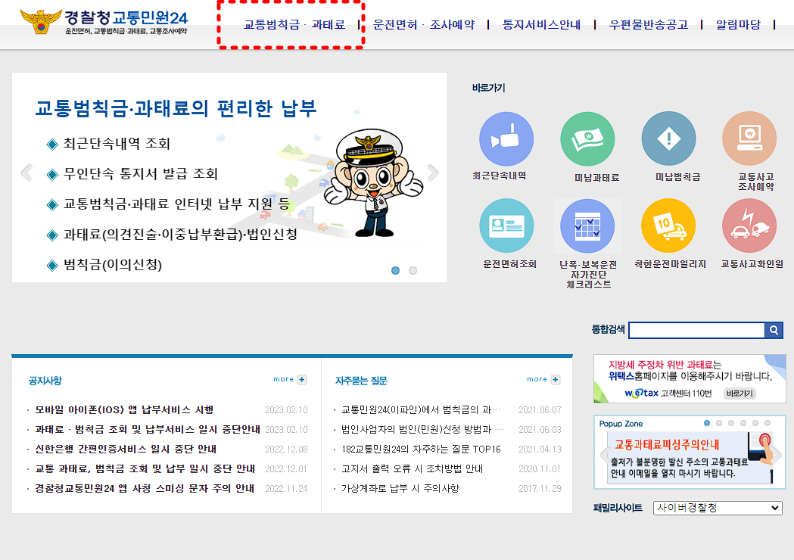Open the 착한운전마일리지 icon

click(668, 225)
